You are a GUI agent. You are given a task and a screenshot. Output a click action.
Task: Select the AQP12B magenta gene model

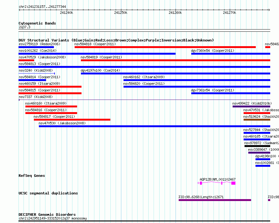[217, 183]
